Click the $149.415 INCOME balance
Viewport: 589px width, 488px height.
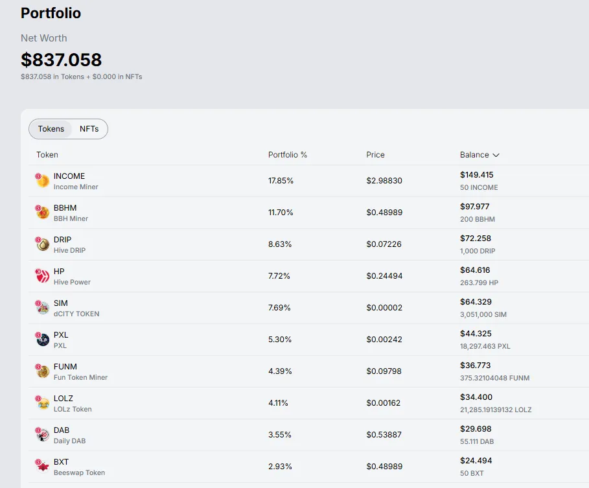477,175
